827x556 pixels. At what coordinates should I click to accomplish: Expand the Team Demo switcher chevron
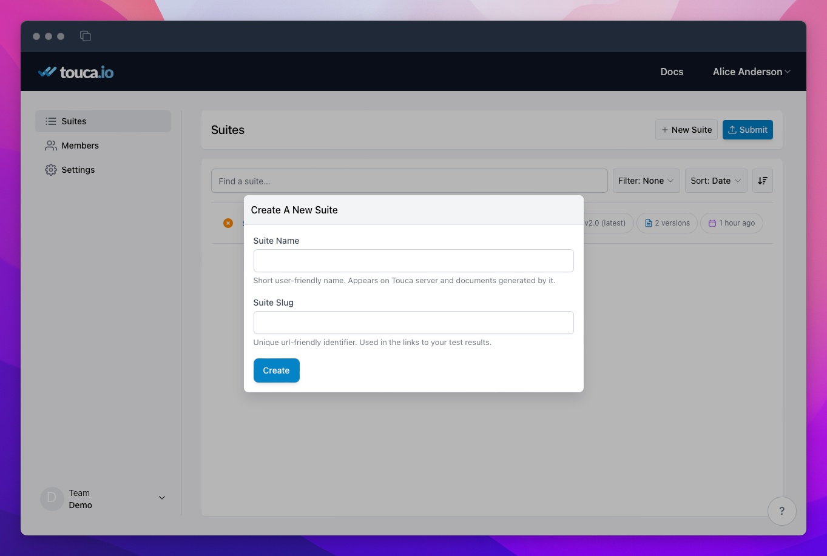tap(162, 498)
